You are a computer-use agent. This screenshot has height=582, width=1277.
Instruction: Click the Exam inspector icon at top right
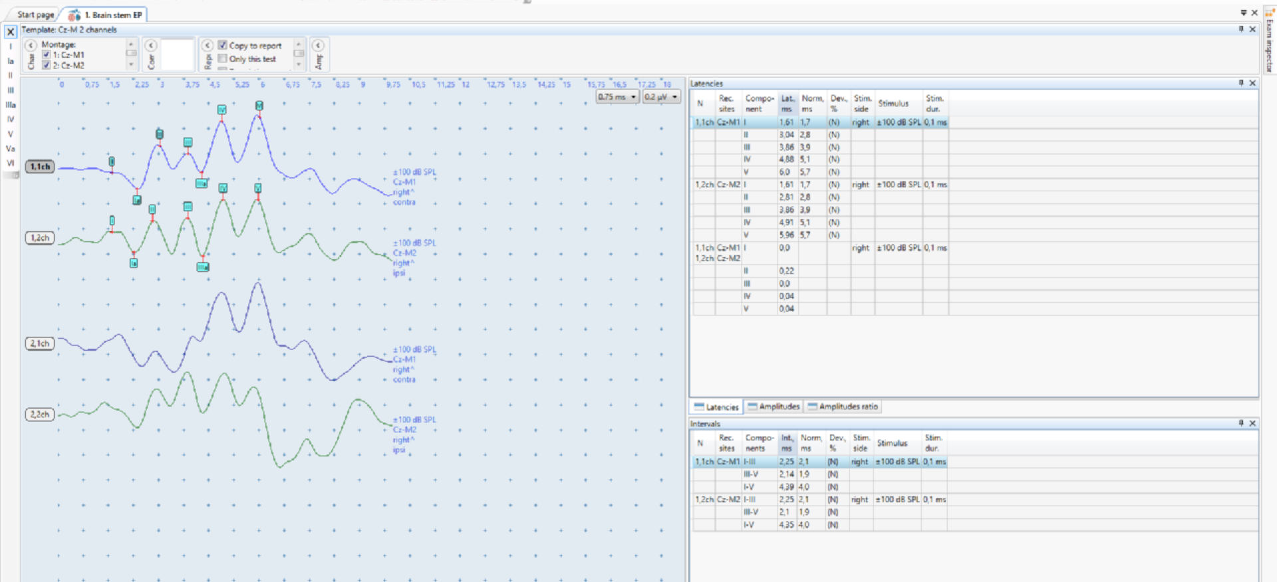click(1270, 12)
